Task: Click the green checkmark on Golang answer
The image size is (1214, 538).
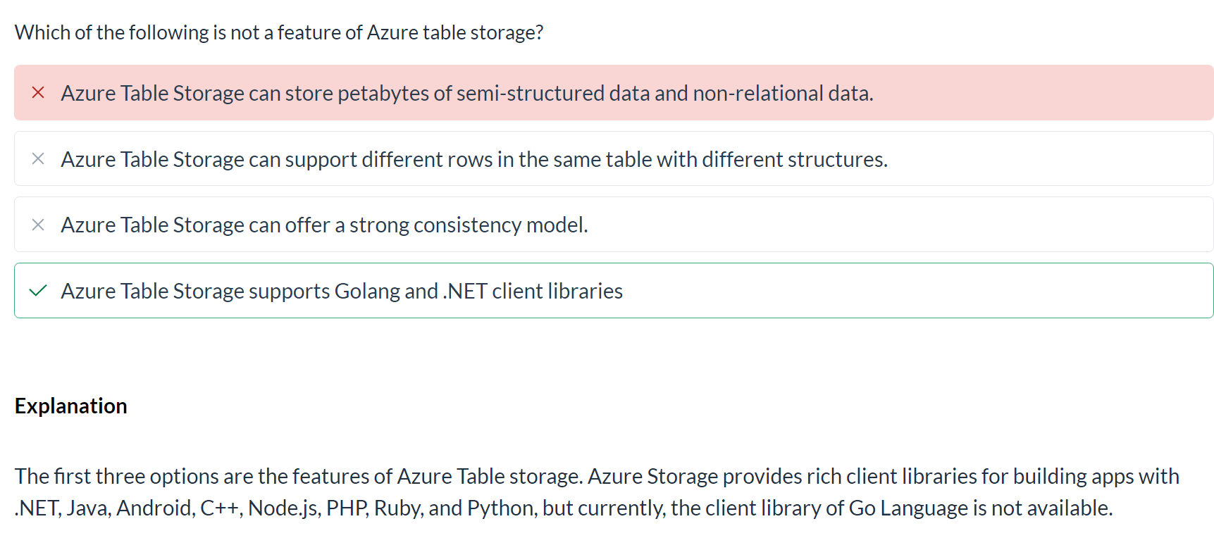Action: click(38, 291)
